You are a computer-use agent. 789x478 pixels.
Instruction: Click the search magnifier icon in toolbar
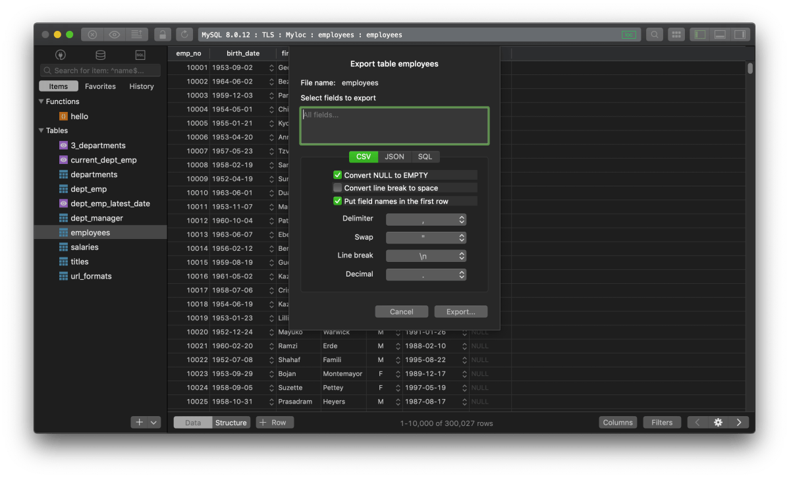(x=654, y=35)
